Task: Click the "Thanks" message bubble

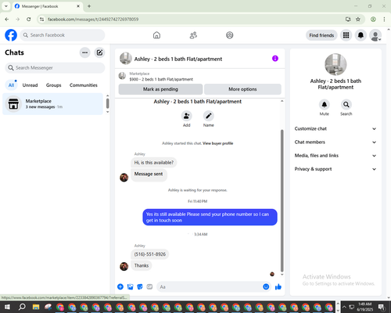Action: pyautogui.click(x=142, y=265)
